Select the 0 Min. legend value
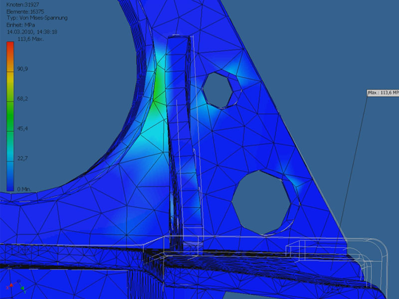399x299 pixels. coord(24,188)
